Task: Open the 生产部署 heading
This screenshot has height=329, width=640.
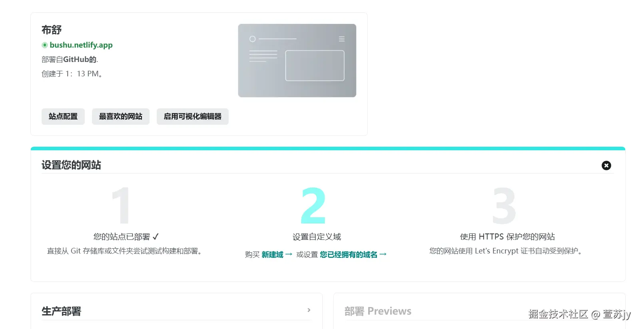Action: point(62,311)
